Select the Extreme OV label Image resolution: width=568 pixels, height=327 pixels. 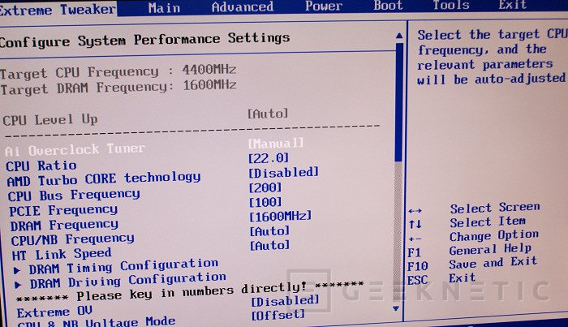pyautogui.click(x=54, y=312)
